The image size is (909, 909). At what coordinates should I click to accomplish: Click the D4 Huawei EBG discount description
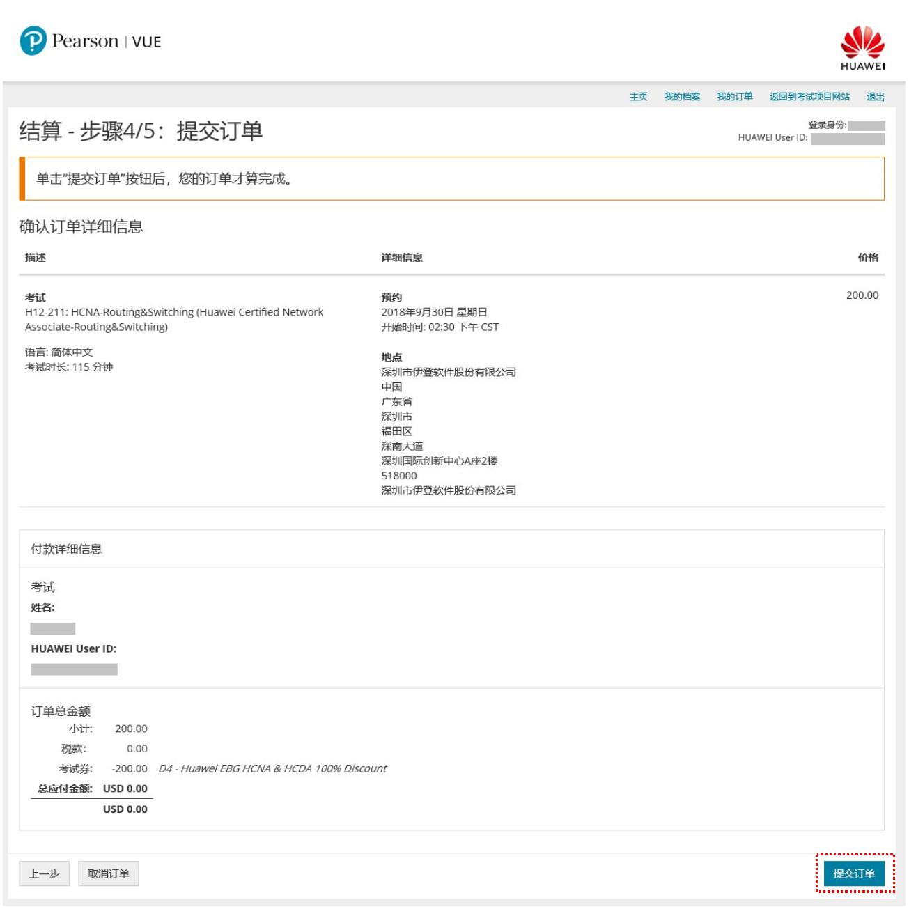(x=272, y=769)
